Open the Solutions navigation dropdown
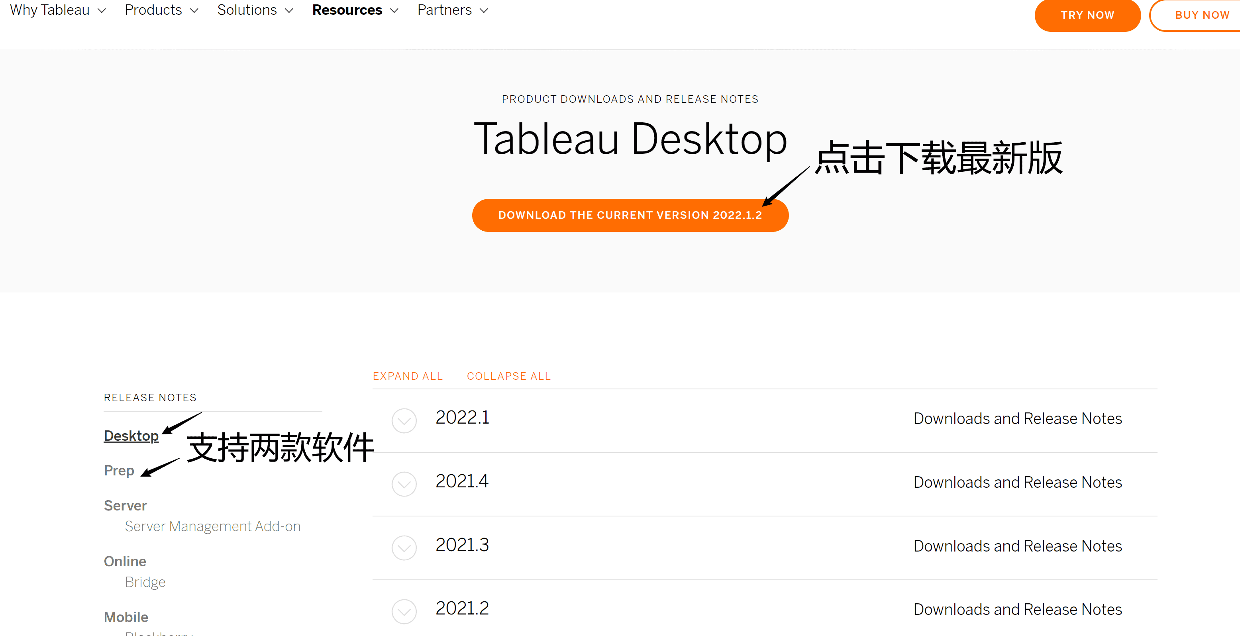 (255, 10)
